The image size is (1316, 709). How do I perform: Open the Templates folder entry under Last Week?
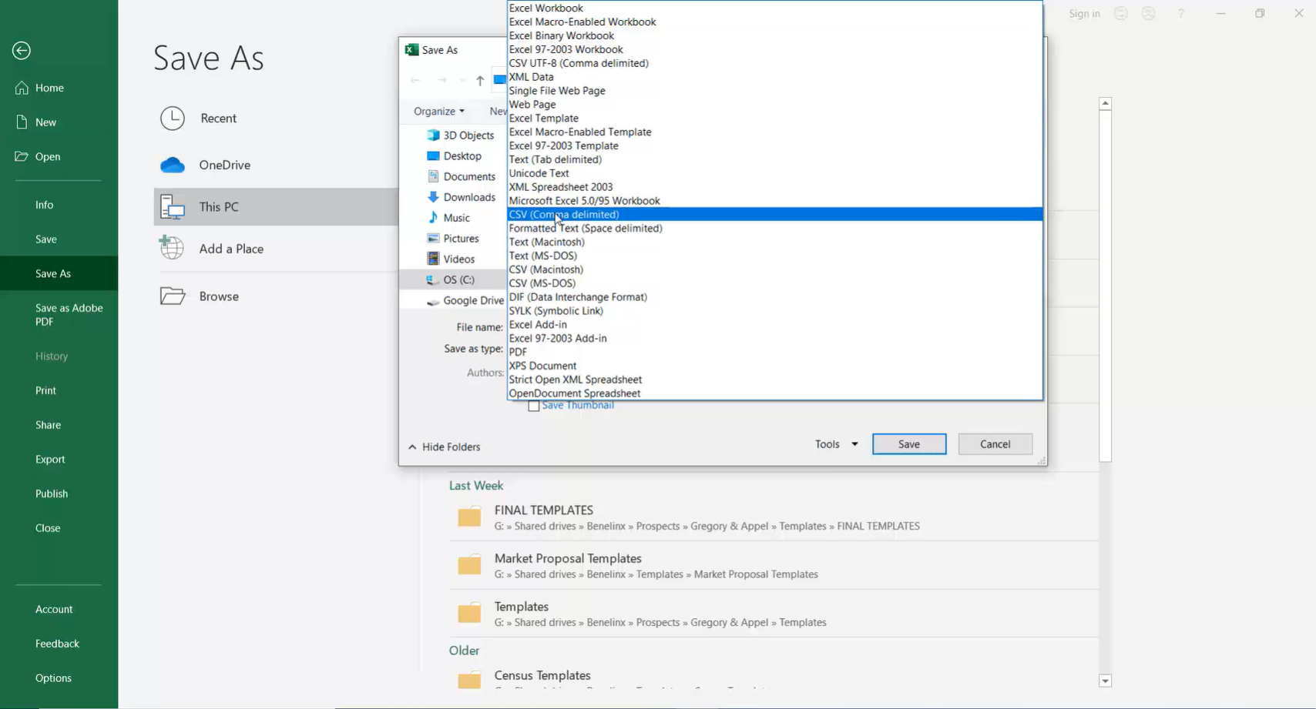click(x=774, y=614)
